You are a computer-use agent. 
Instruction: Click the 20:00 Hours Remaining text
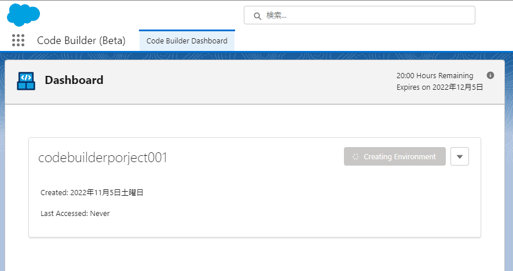pyautogui.click(x=435, y=76)
